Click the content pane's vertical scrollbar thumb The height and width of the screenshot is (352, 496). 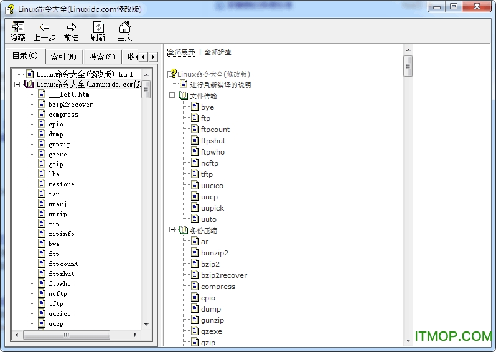pos(408,65)
